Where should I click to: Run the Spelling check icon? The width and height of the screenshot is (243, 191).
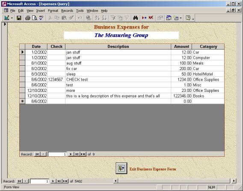(x=41, y=18)
